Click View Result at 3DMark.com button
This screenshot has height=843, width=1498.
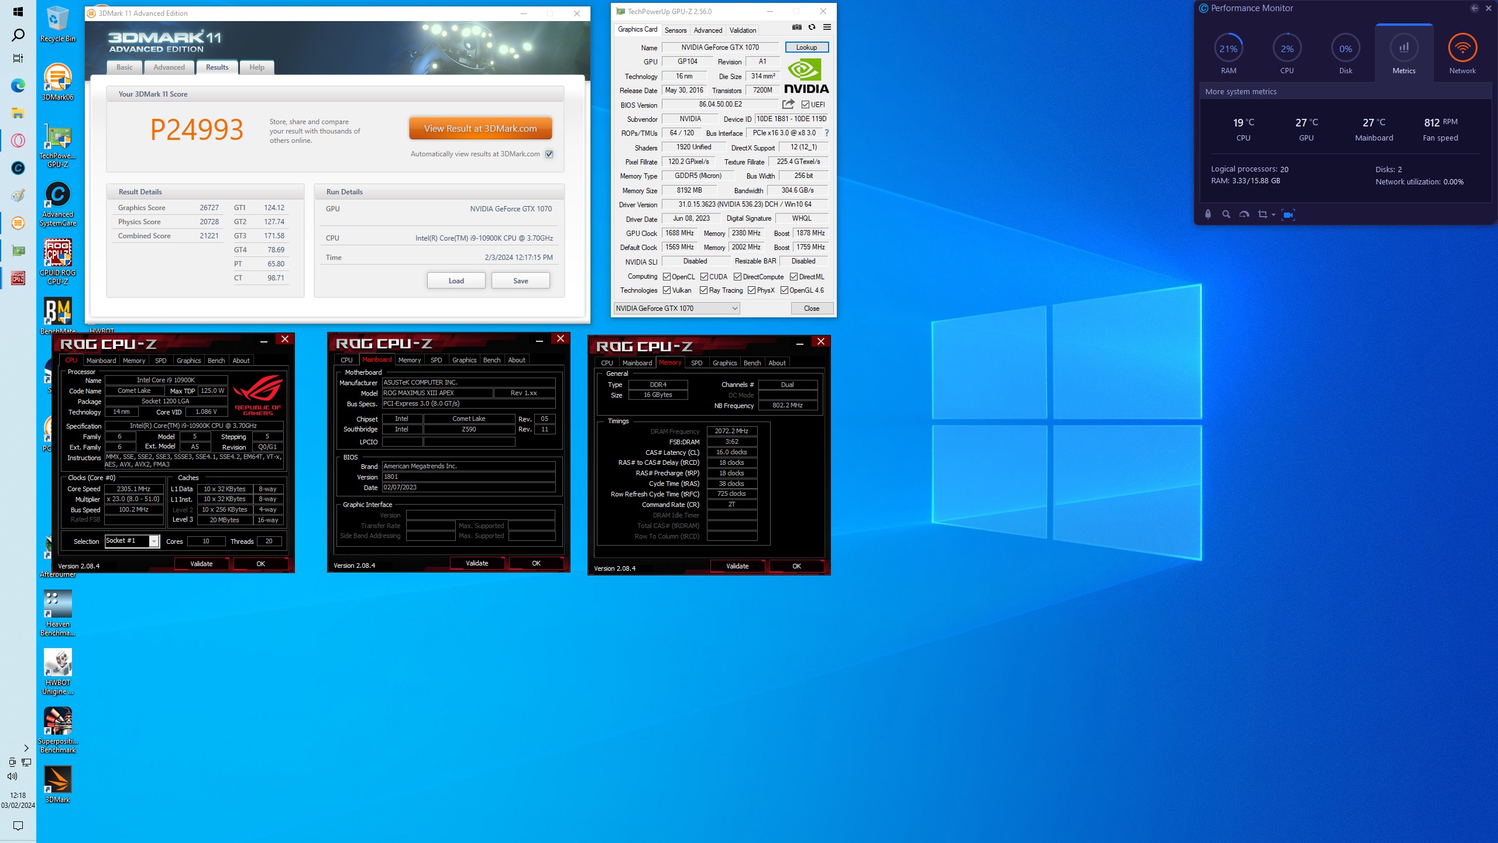(480, 128)
